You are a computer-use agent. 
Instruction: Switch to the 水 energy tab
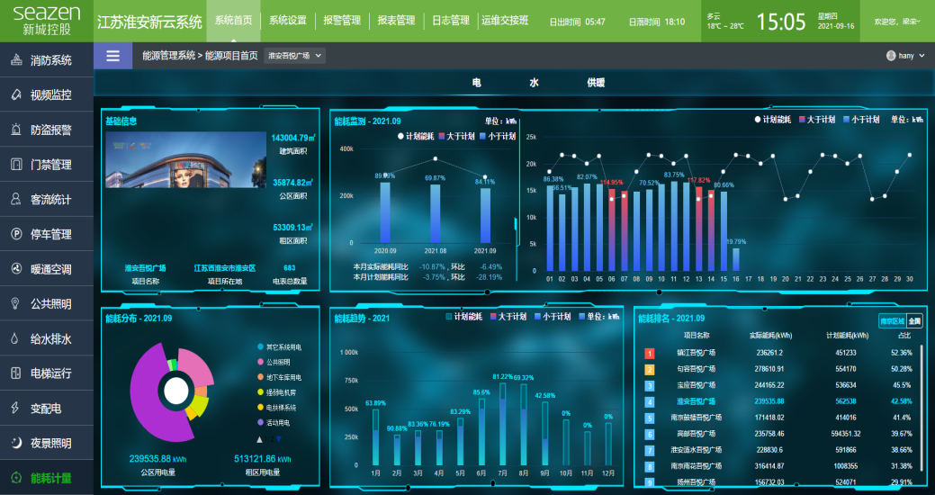[x=534, y=83]
